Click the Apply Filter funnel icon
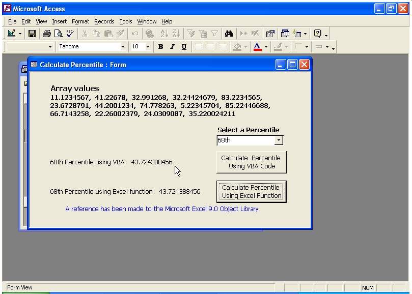The width and height of the screenshot is (412, 294). pyautogui.click(x=214, y=34)
